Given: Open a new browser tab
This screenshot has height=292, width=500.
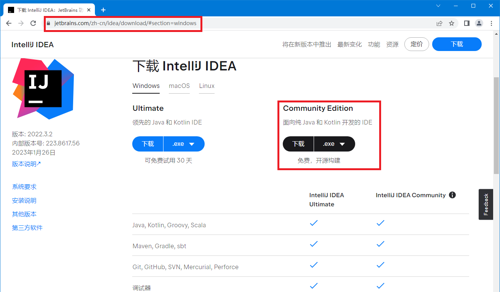Looking at the screenshot, I should click(103, 10).
